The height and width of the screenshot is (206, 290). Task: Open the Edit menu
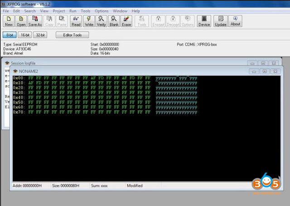pyautogui.click(x=16, y=11)
